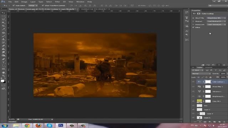Select the Dodge tool
The image size is (228, 128).
pos(3,56)
